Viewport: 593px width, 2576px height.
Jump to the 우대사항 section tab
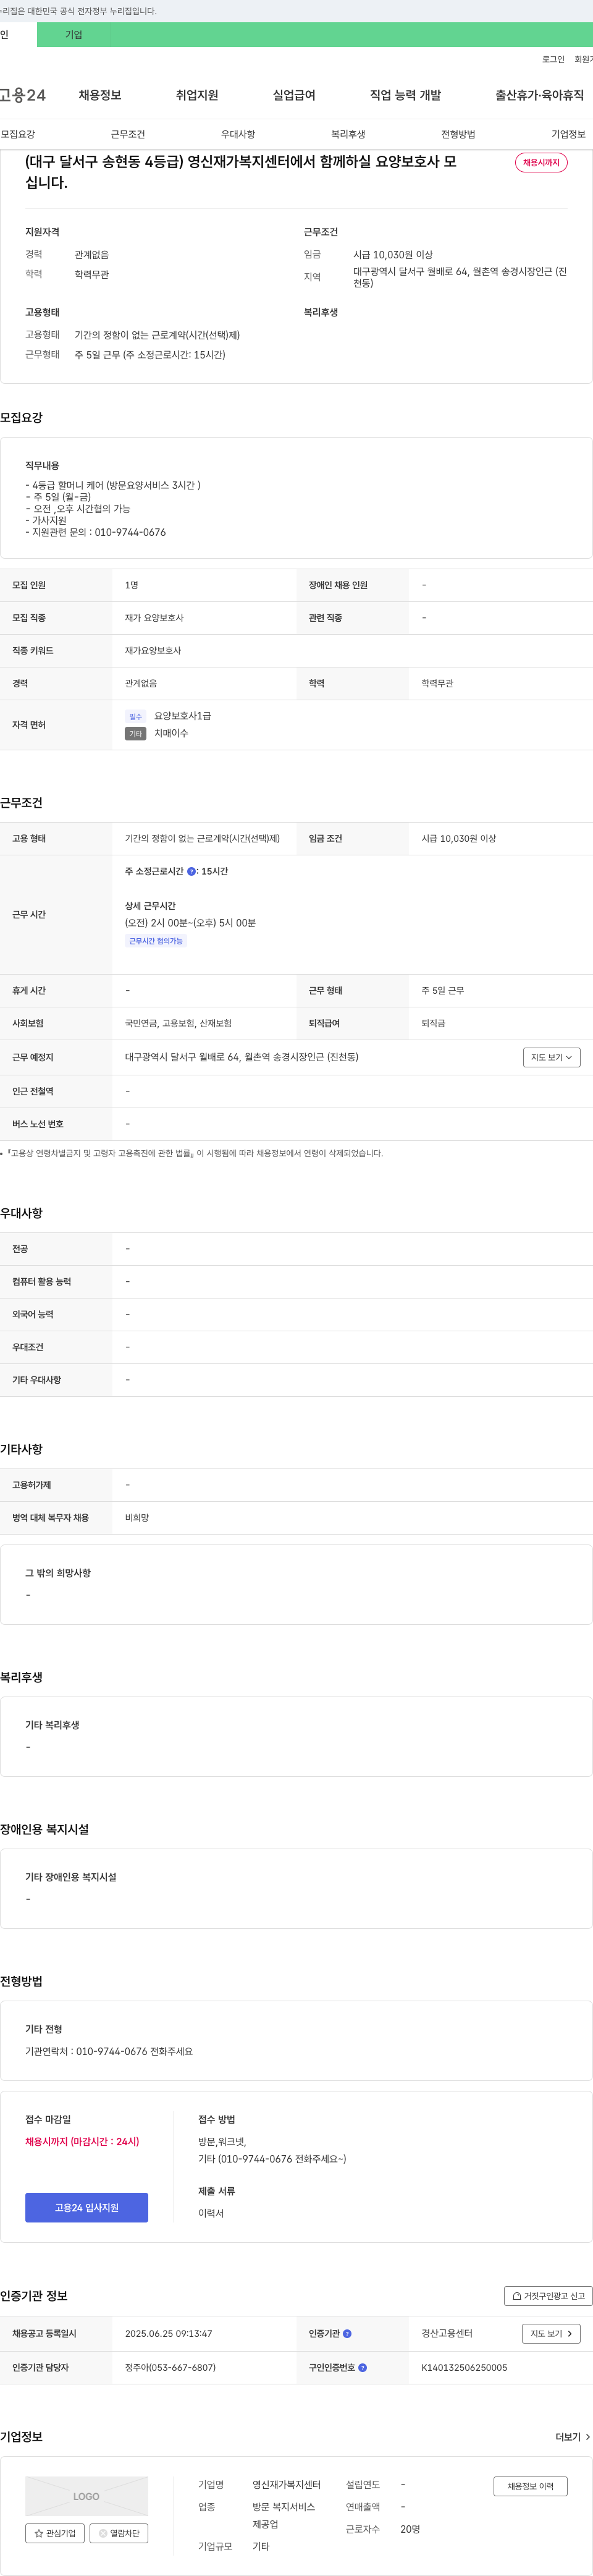238,134
